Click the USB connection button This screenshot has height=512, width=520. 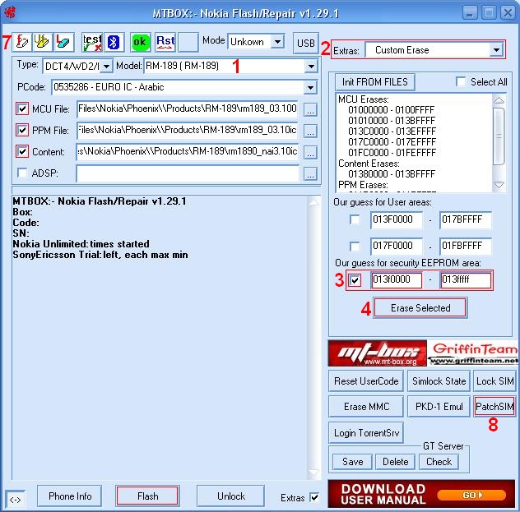(306, 43)
